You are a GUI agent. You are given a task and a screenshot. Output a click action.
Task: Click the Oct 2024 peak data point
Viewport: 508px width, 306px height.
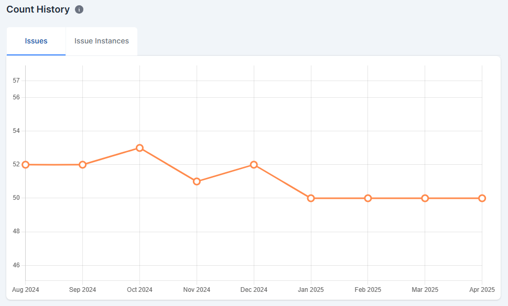[x=139, y=148]
